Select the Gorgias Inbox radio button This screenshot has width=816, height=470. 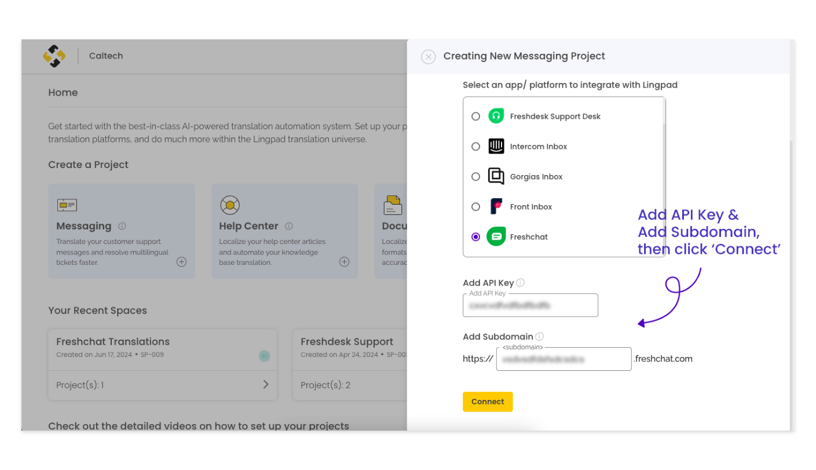click(x=475, y=177)
